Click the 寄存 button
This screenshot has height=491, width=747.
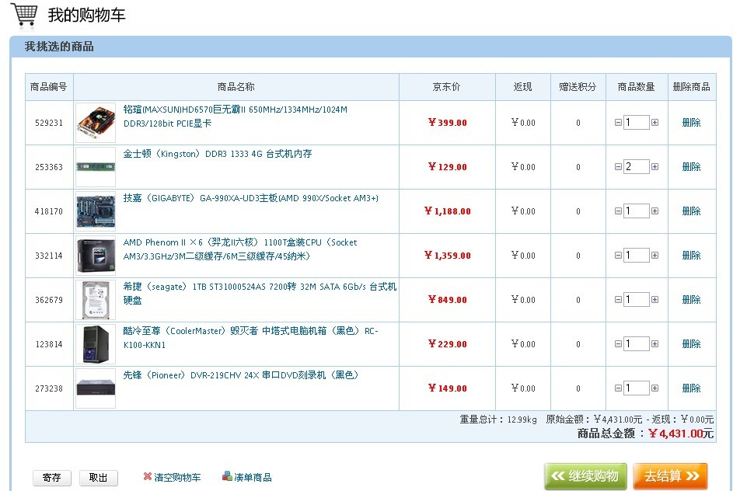pyautogui.click(x=52, y=478)
